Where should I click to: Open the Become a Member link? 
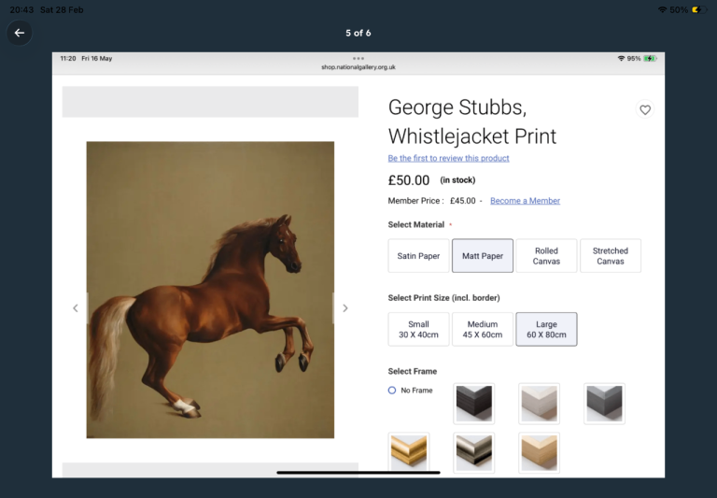525,201
